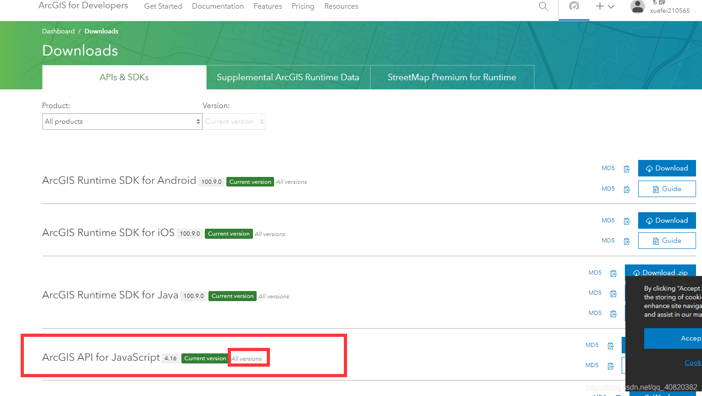Image resolution: width=702 pixels, height=396 pixels.
Task: Open the Product 'All products' dropdown
Action: (122, 121)
